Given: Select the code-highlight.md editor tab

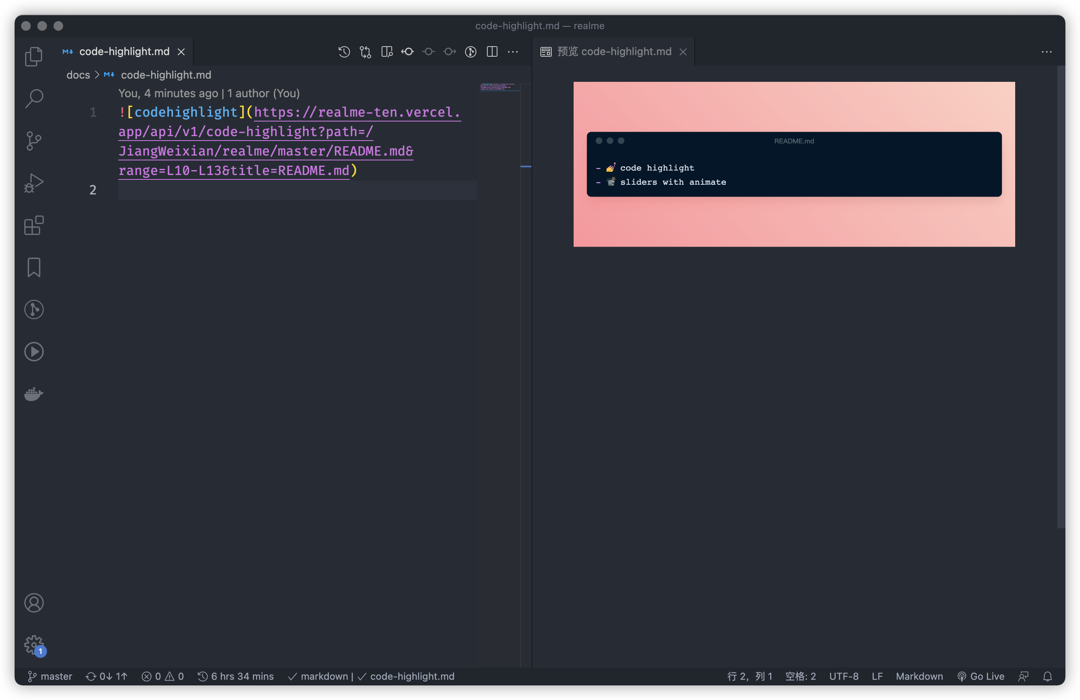Looking at the screenshot, I should tap(124, 52).
